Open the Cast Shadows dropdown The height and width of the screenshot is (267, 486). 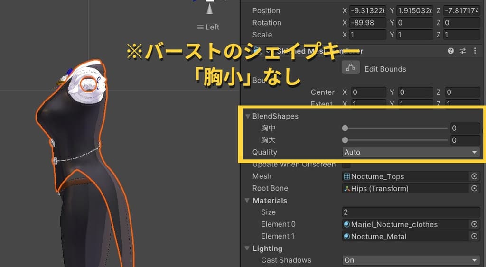tap(411, 260)
